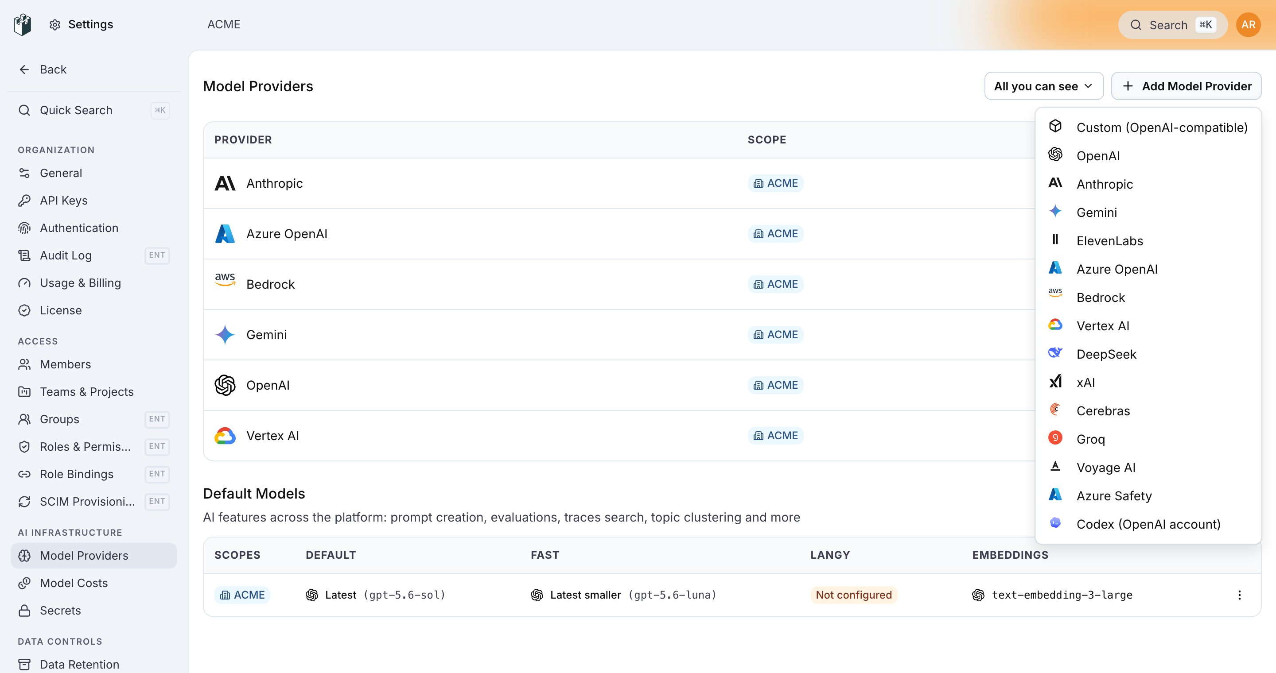
Task: Click the Data Retention archive icon
Action: pos(24,665)
